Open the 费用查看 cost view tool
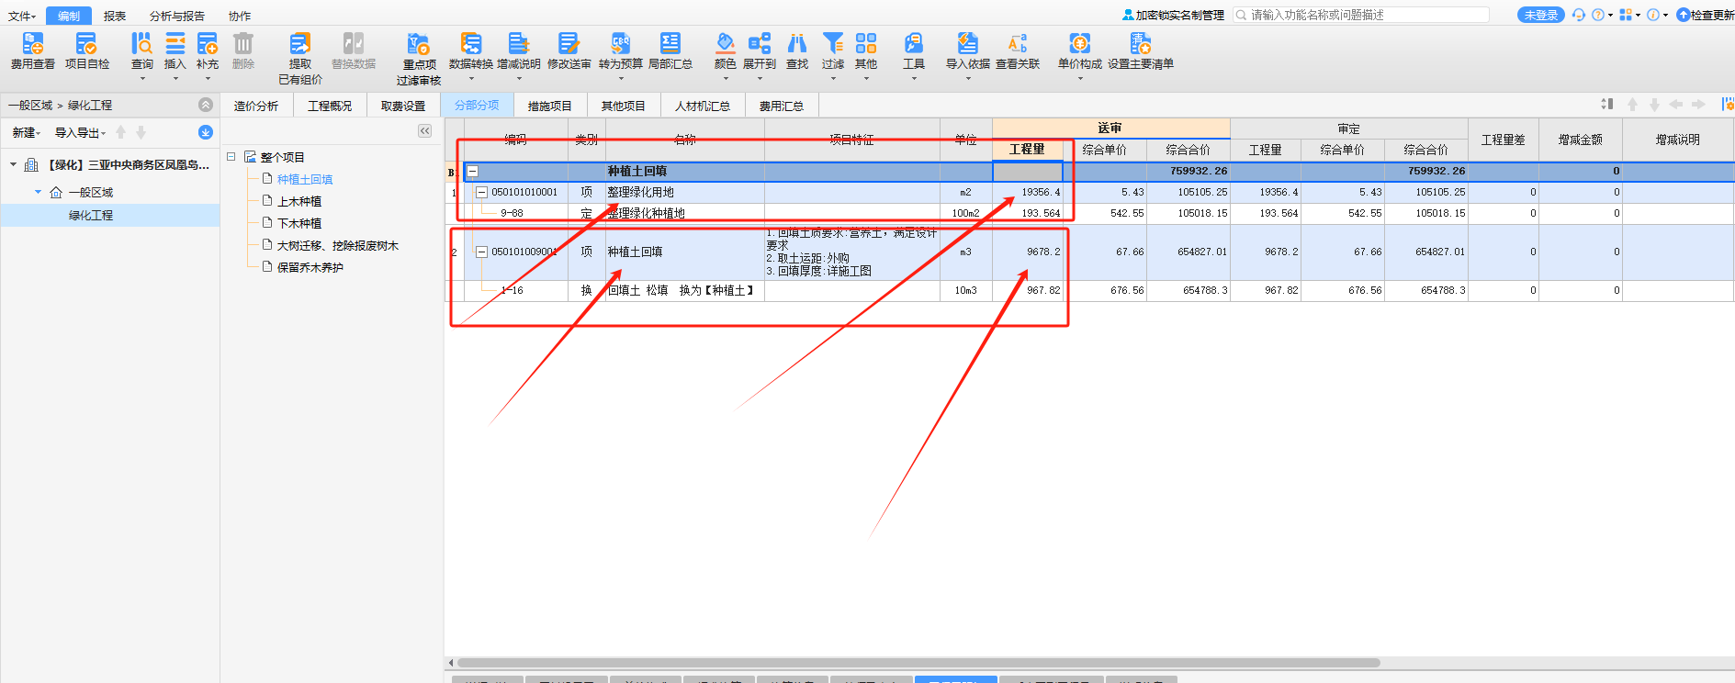Viewport: 1735px width, 683px height. [x=33, y=51]
